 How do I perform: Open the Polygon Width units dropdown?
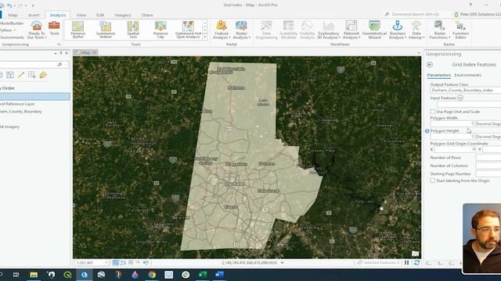coord(488,123)
